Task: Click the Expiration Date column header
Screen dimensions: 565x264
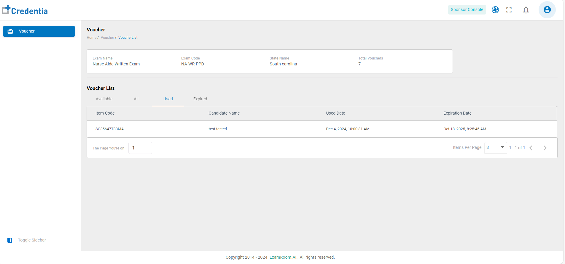Action: point(457,113)
